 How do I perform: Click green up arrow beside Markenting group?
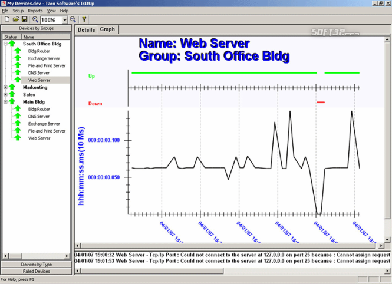[12, 87]
